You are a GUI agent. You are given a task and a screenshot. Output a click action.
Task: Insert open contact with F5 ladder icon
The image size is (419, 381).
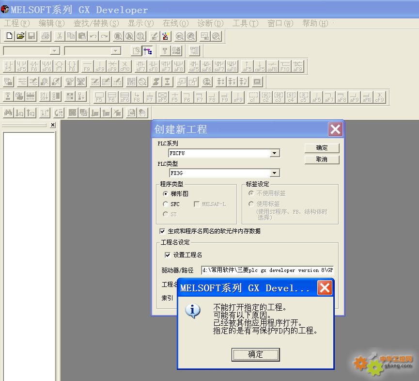coord(9,66)
